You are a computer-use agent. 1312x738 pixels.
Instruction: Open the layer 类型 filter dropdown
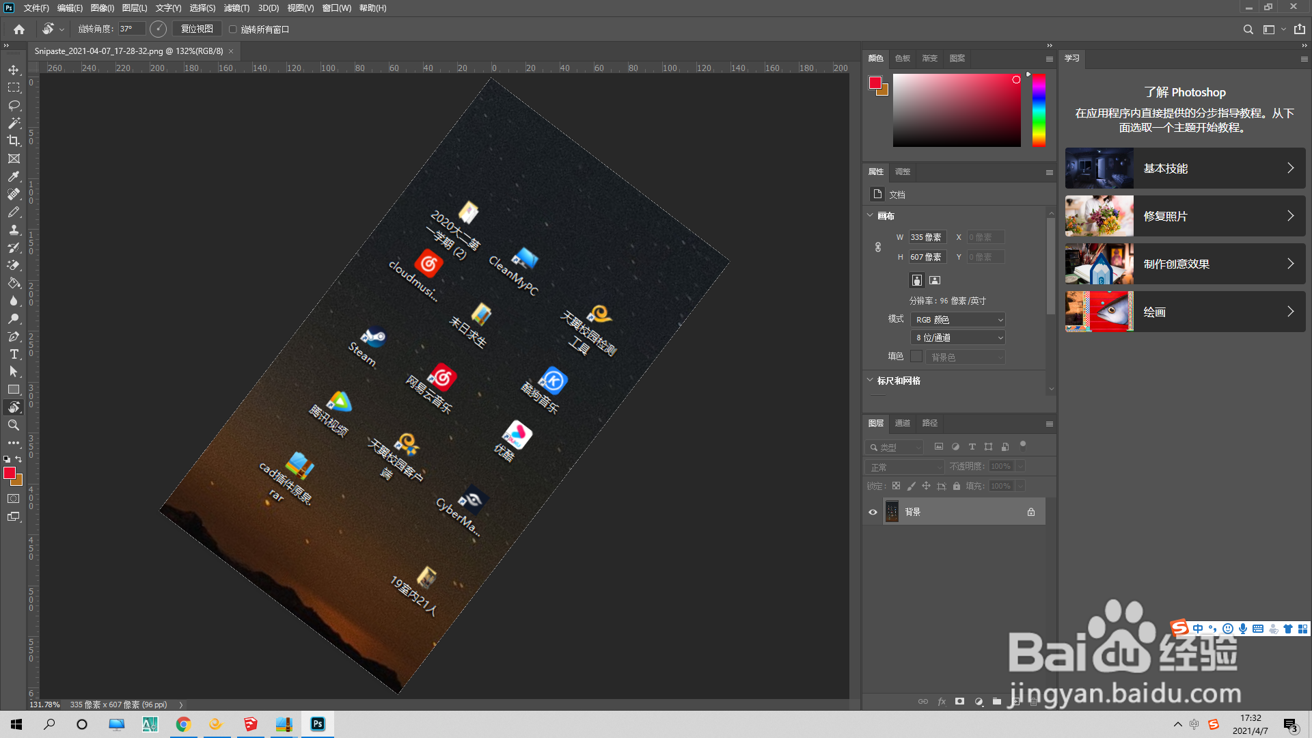894,448
